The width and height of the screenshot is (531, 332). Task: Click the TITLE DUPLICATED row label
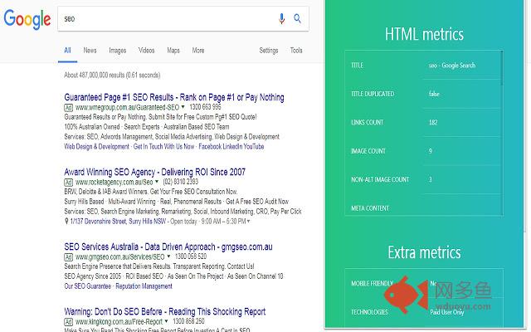tap(373, 94)
